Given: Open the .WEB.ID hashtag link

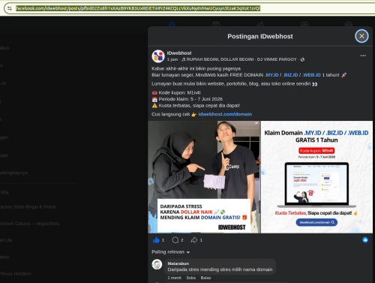Looking at the screenshot, I should (311, 75).
